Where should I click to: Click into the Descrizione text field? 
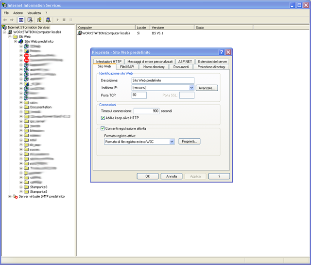pos(163,80)
